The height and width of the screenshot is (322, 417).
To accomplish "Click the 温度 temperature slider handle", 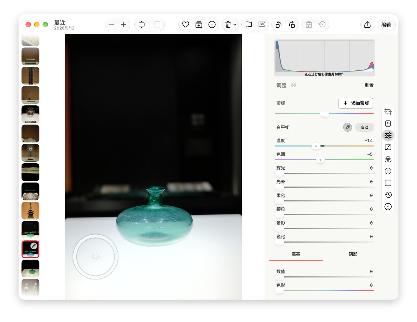I will (316, 146).
